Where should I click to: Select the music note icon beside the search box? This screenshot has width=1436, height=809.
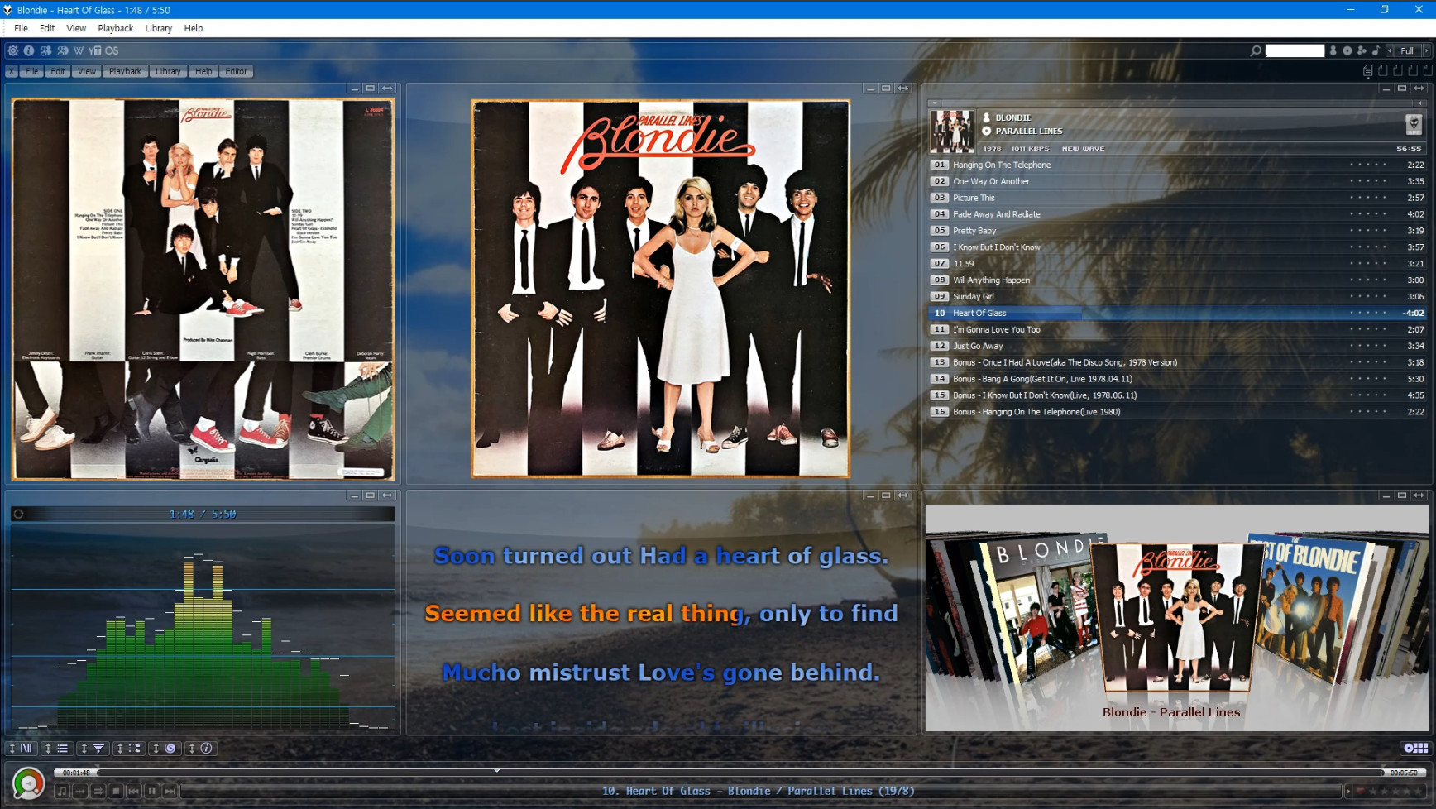1376,50
